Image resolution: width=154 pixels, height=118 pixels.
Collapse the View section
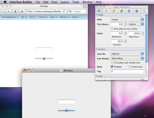coord(97,76)
